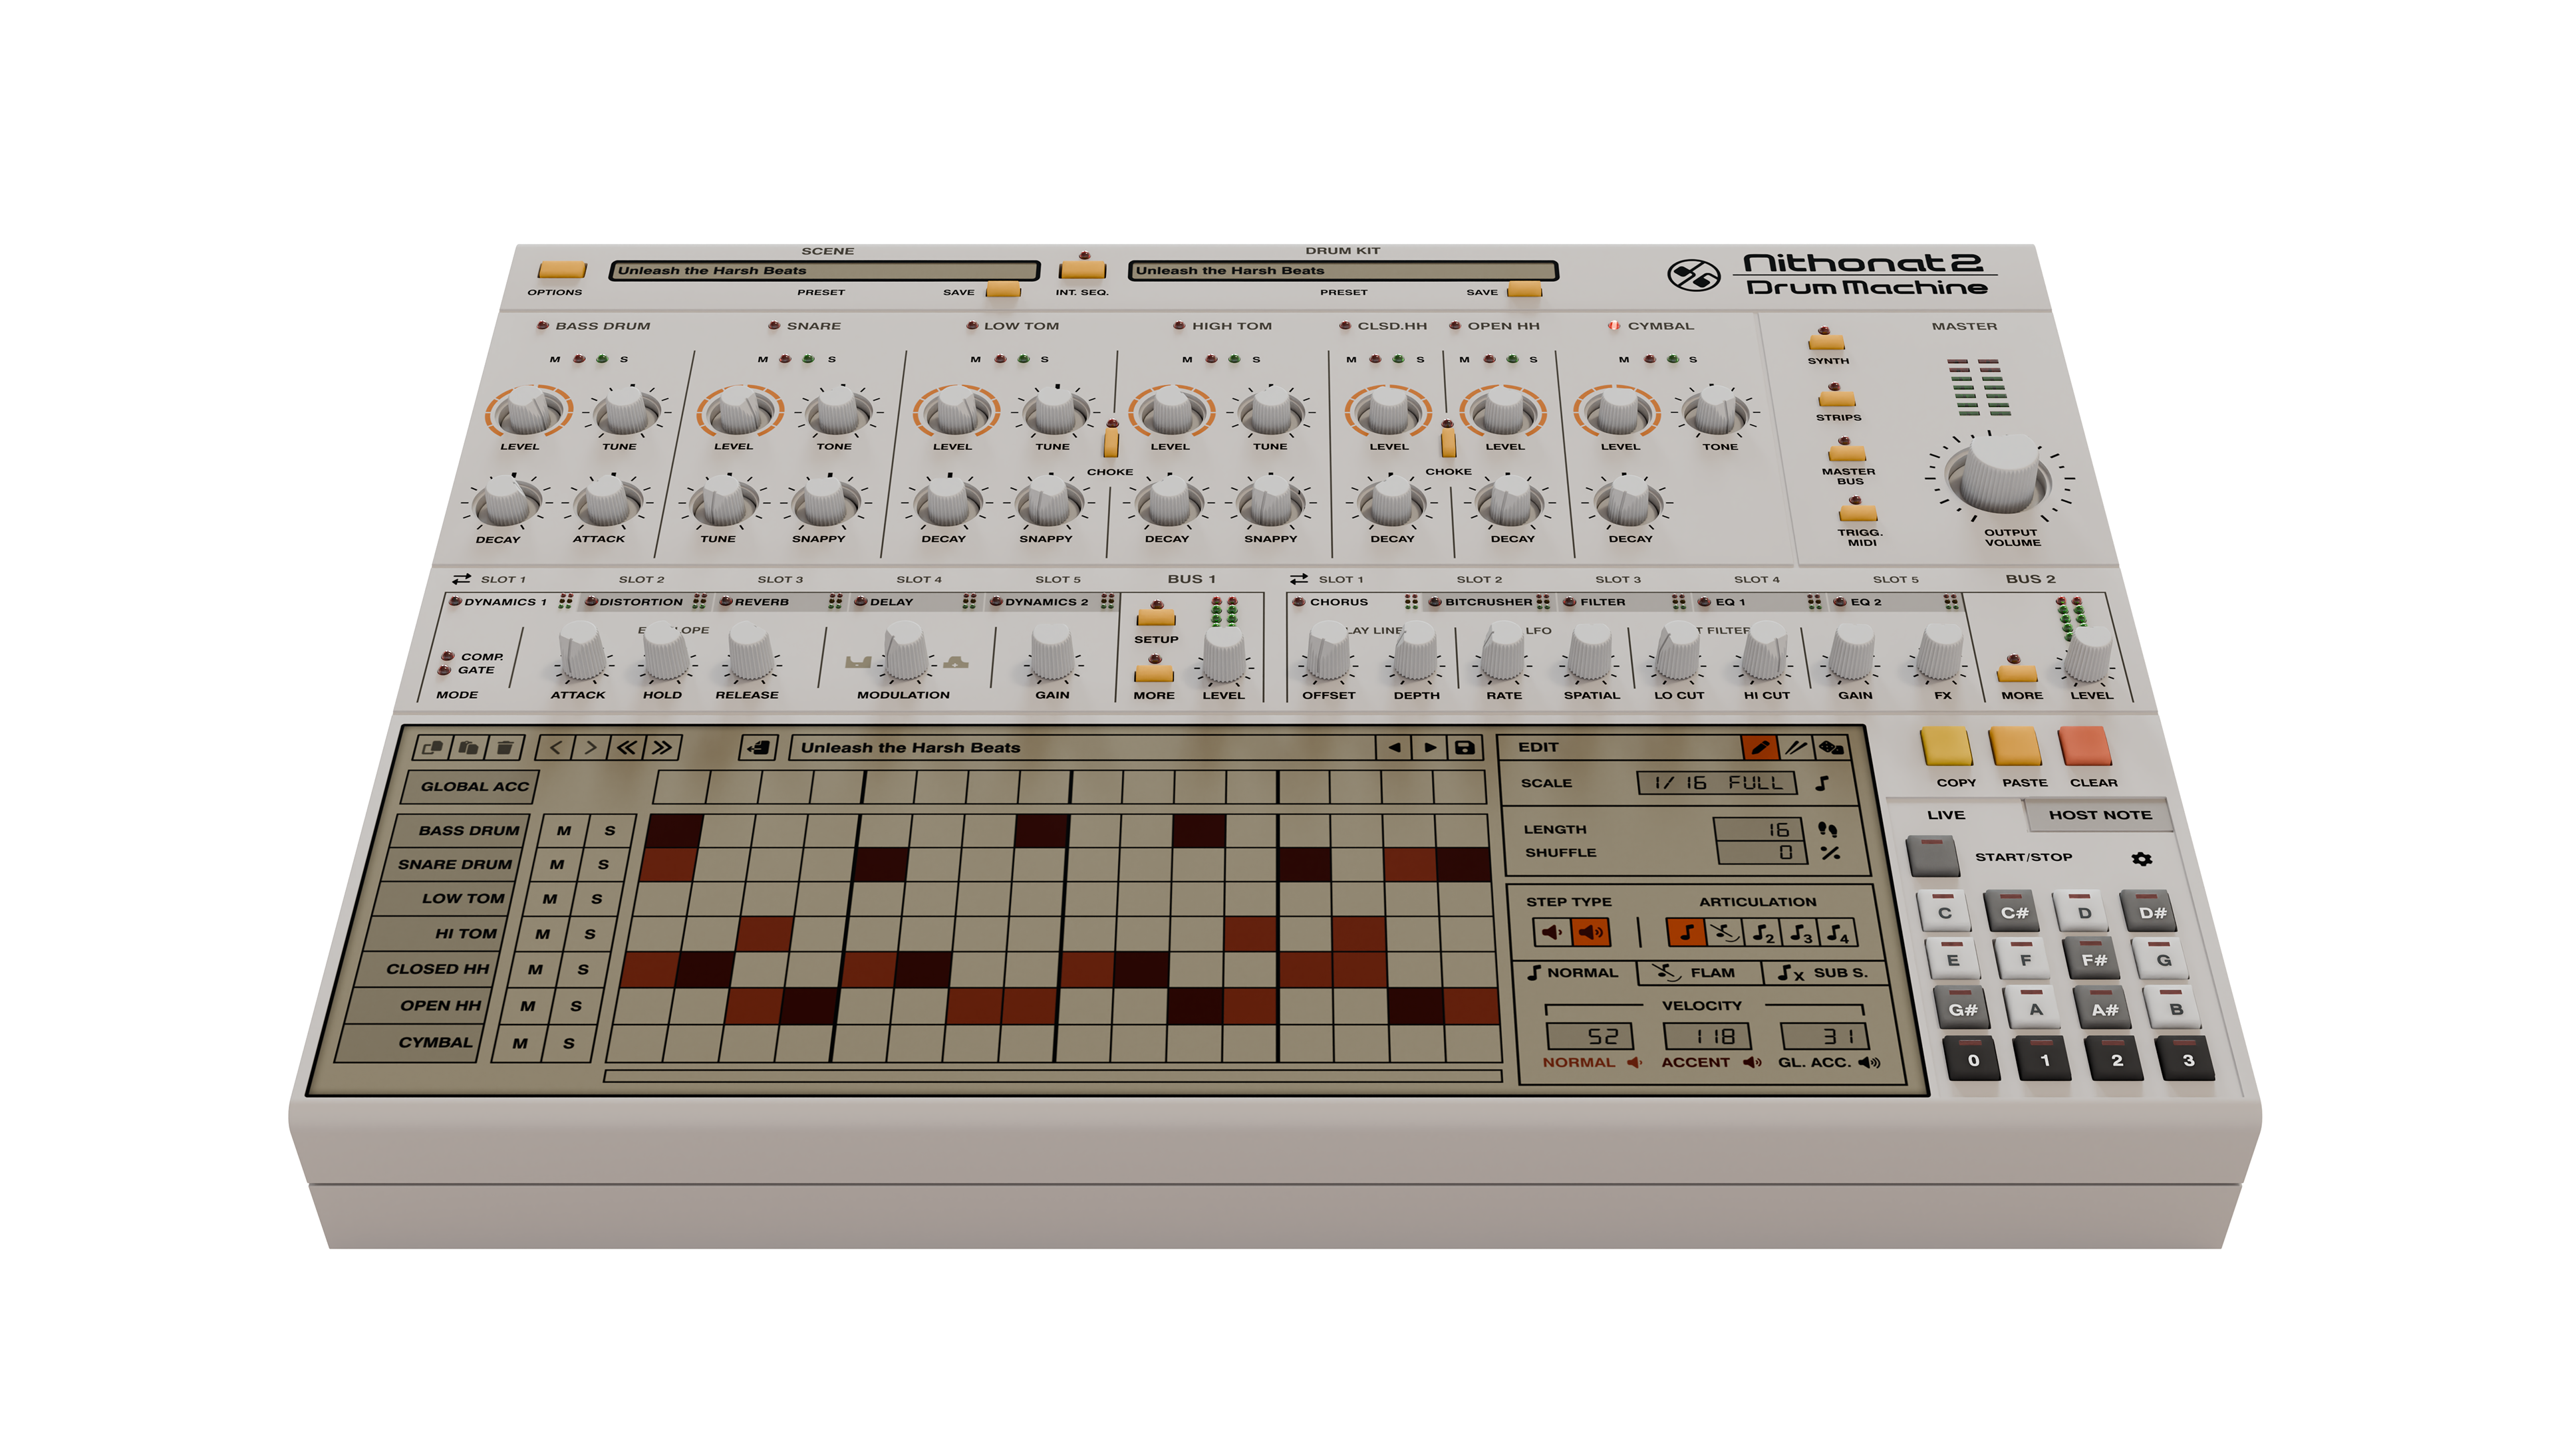This screenshot has width=2554, height=1456.
Task: Click the import pattern icon beside pattern name
Action: (x=760, y=747)
